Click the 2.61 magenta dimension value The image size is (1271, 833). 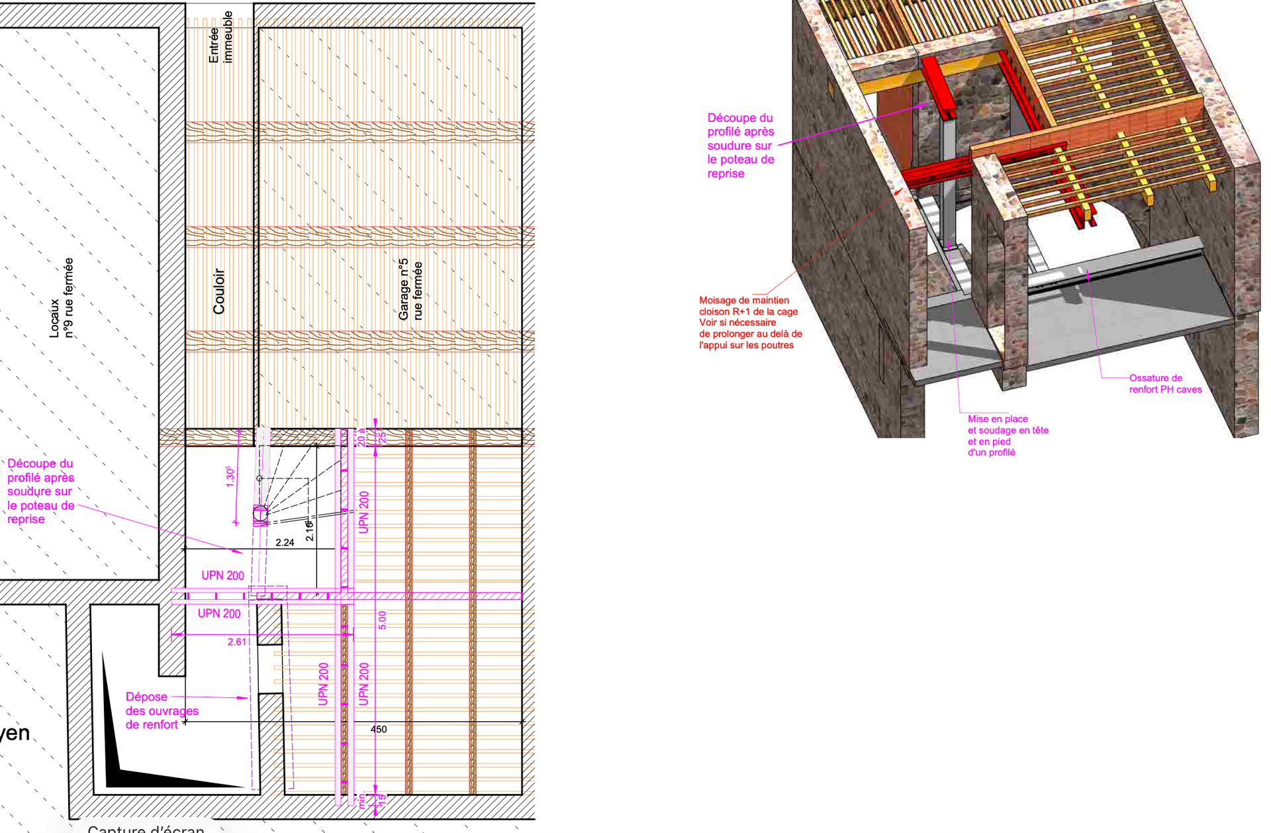[x=236, y=642]
